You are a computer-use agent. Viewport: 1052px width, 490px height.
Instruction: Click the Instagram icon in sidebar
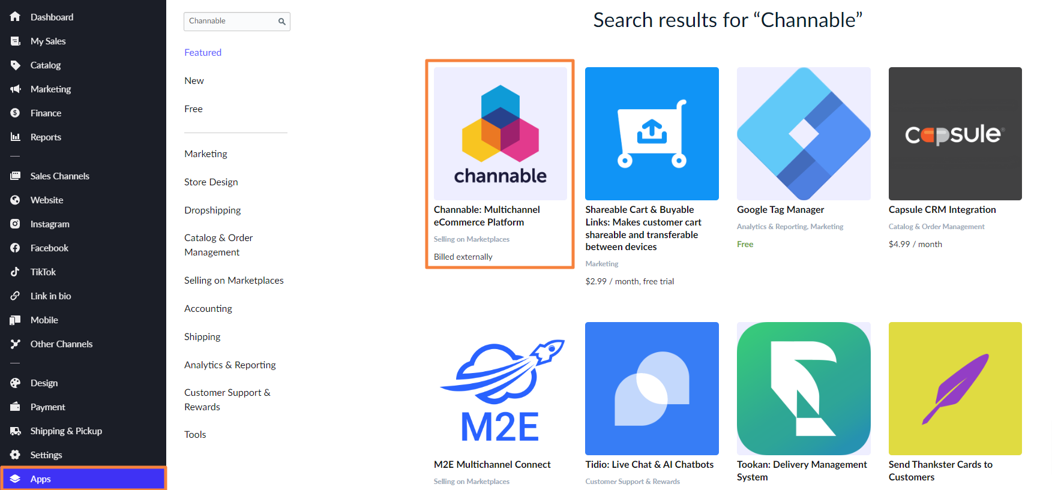tap(16, 224)
